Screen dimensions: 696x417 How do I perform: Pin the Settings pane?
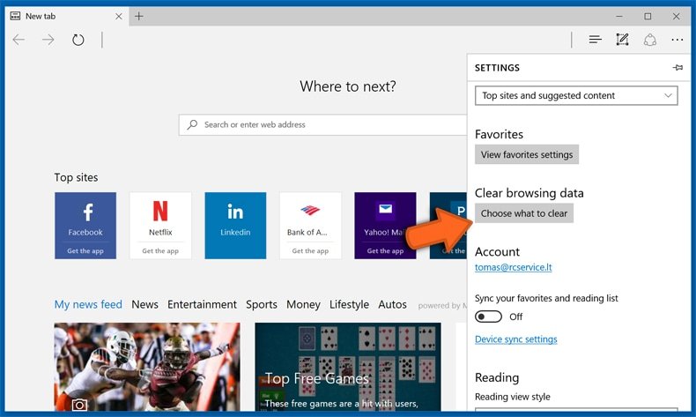(x=677, y=68)
